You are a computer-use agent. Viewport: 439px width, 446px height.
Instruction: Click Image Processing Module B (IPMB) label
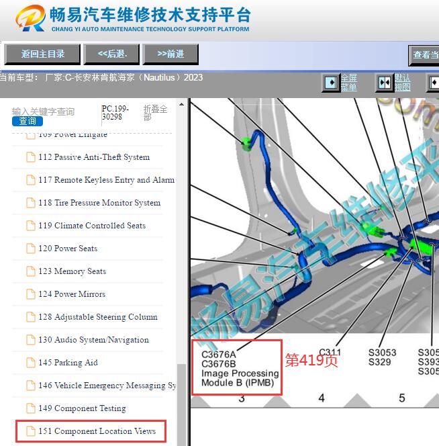point(240,377)
